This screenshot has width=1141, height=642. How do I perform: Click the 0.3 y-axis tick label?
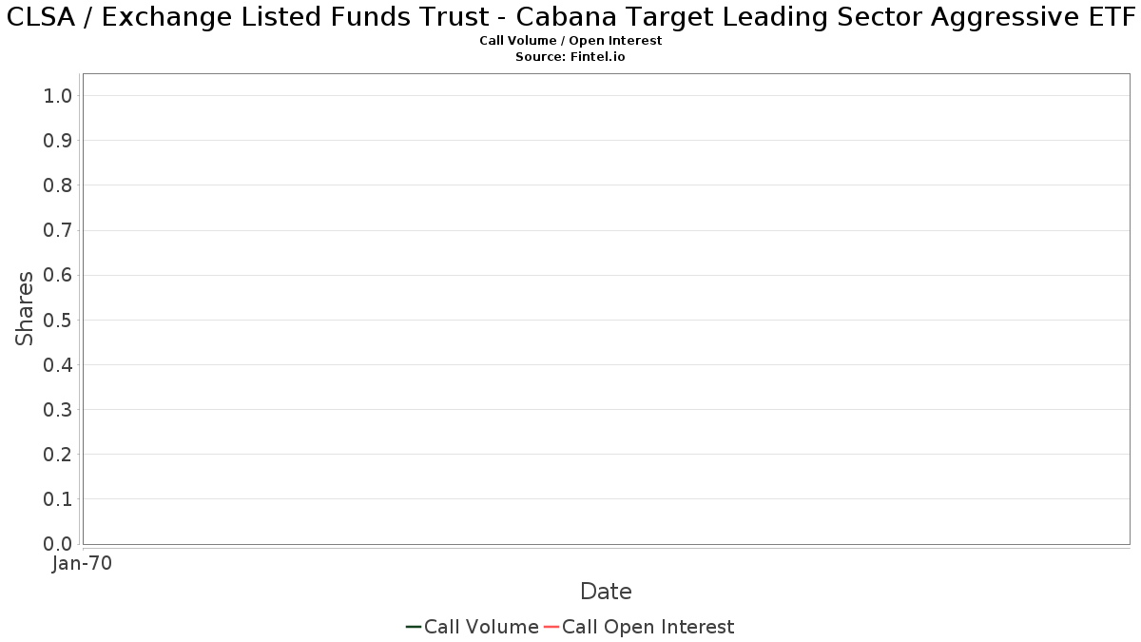[58, 410]
